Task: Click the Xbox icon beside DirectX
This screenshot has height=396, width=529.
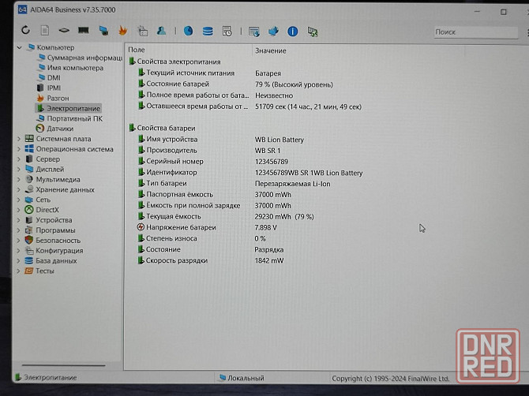Action: coord(29,210)
